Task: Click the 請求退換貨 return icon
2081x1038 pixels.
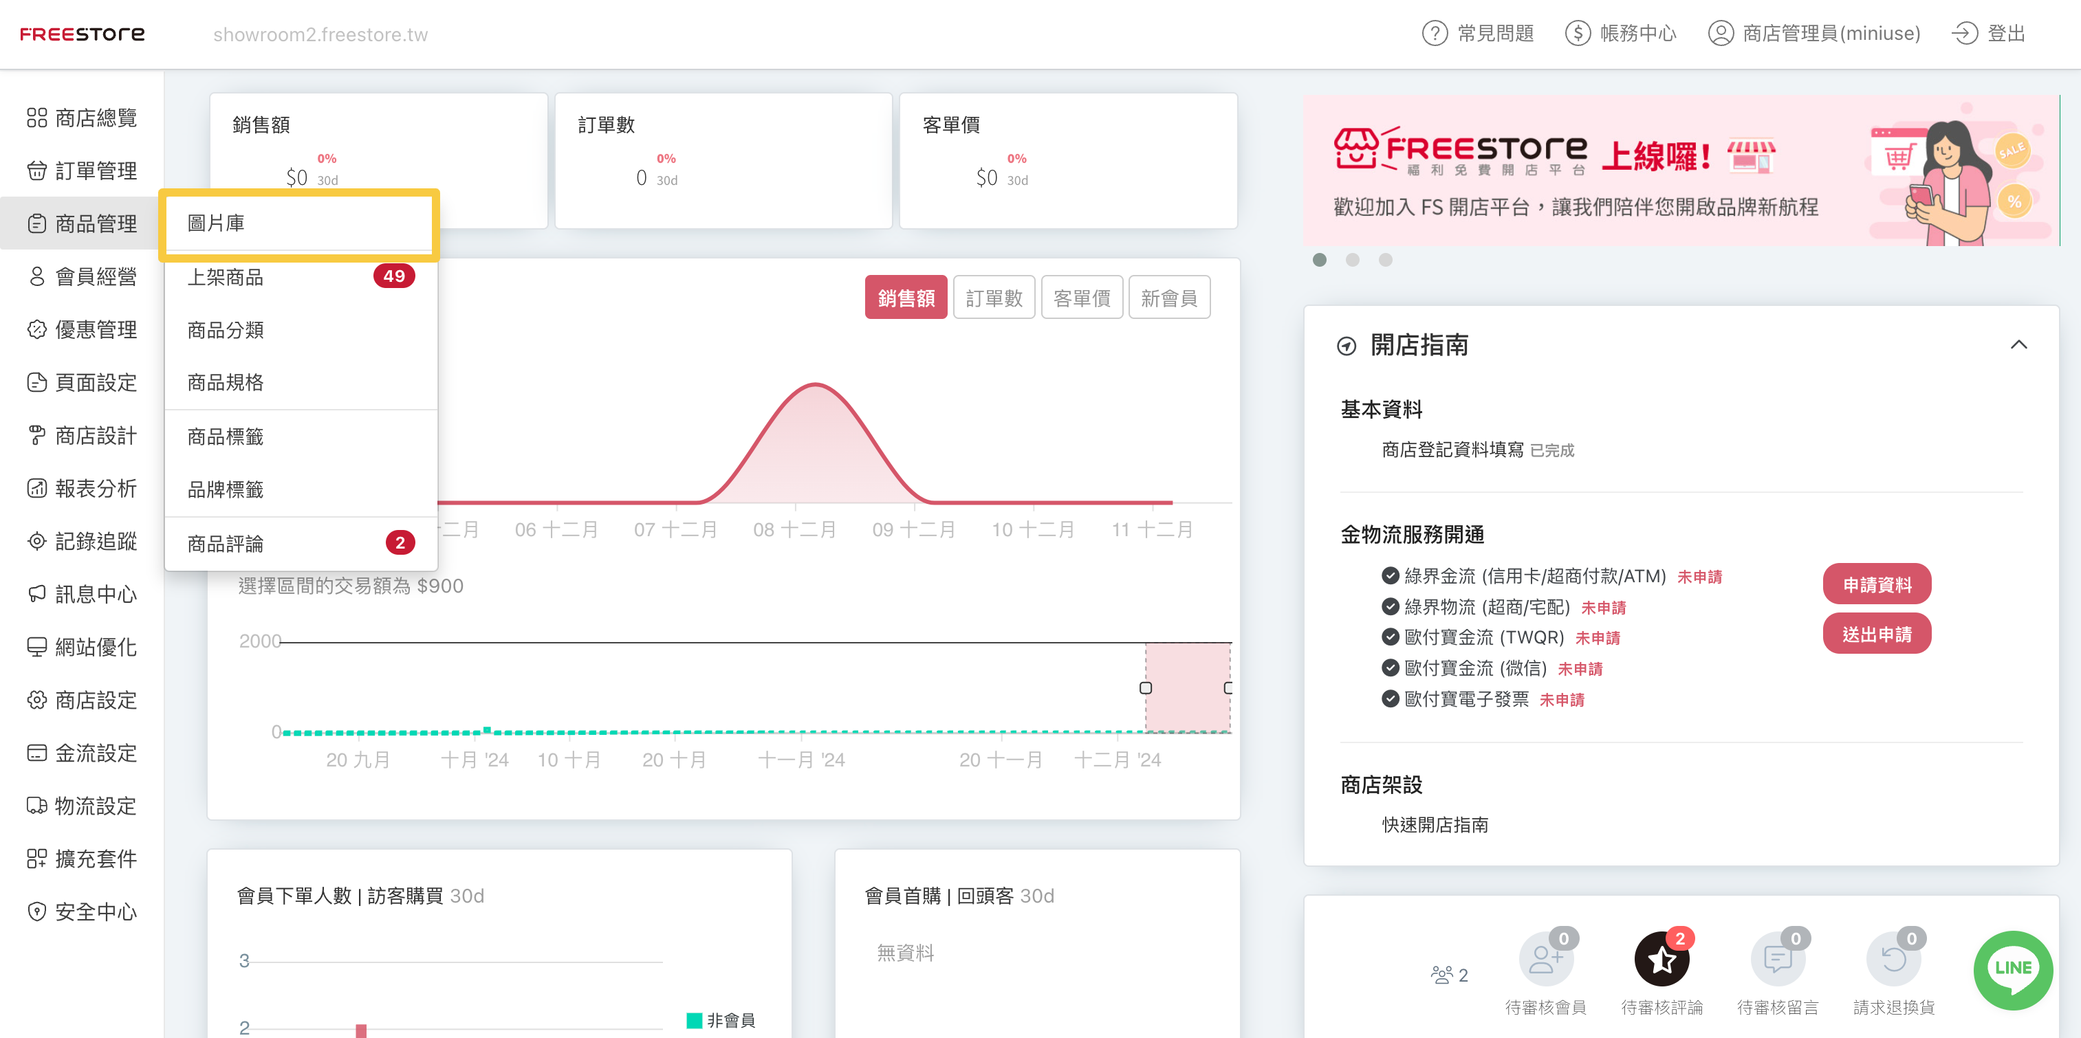Action: pos(1893,959)
